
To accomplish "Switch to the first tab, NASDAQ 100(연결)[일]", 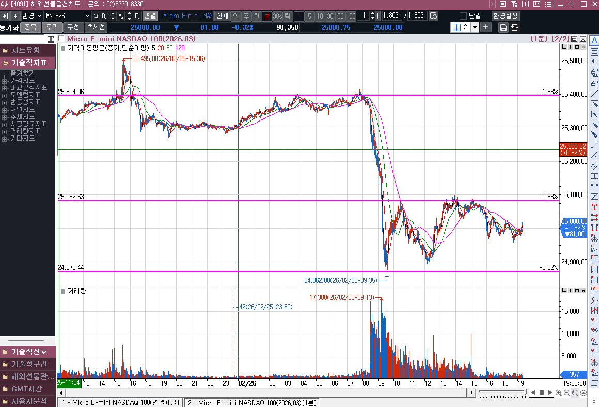I will point(120,402).
